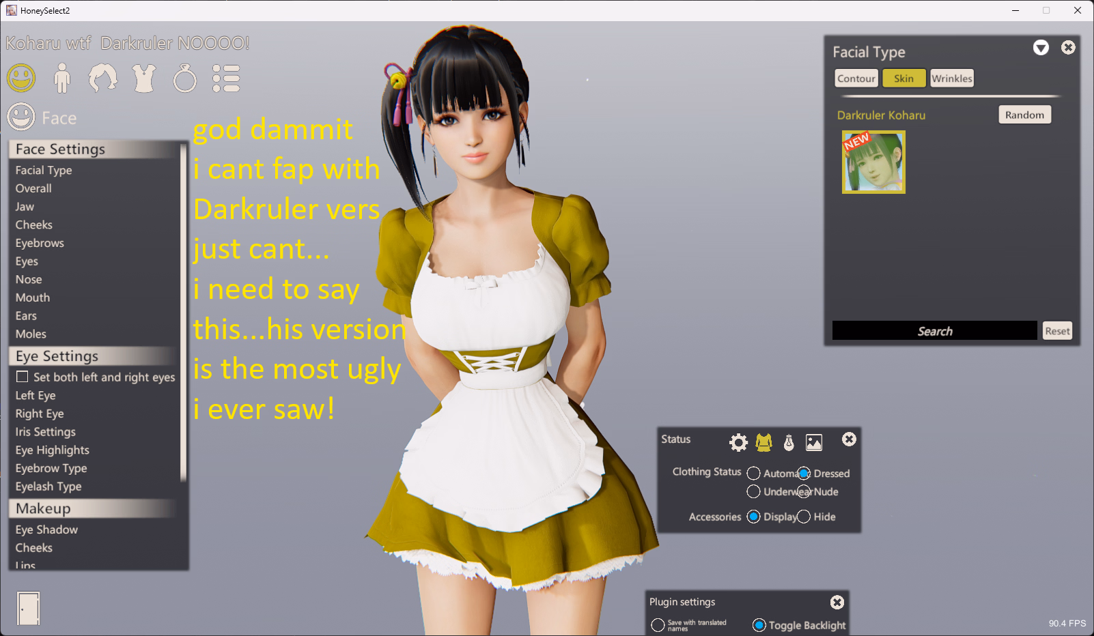Switch to the Wrinkles tab
The width and height of the screenshot is (1094, 636).
pos(951,78)
